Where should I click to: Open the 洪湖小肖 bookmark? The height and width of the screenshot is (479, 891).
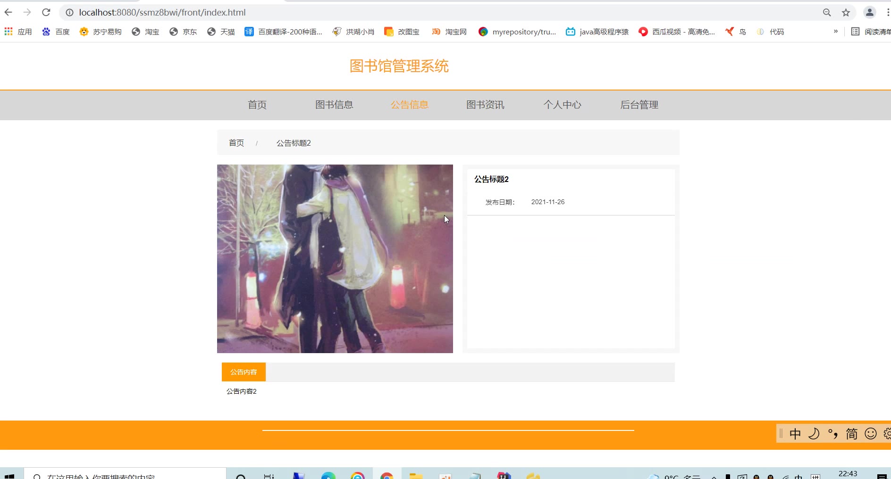coord(353,32)
